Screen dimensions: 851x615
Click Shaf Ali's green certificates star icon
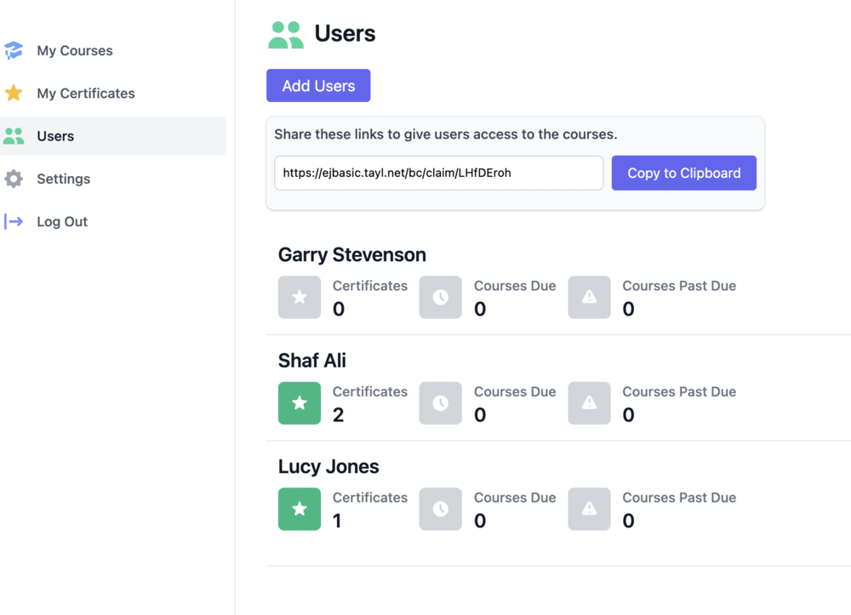[300, 403]
